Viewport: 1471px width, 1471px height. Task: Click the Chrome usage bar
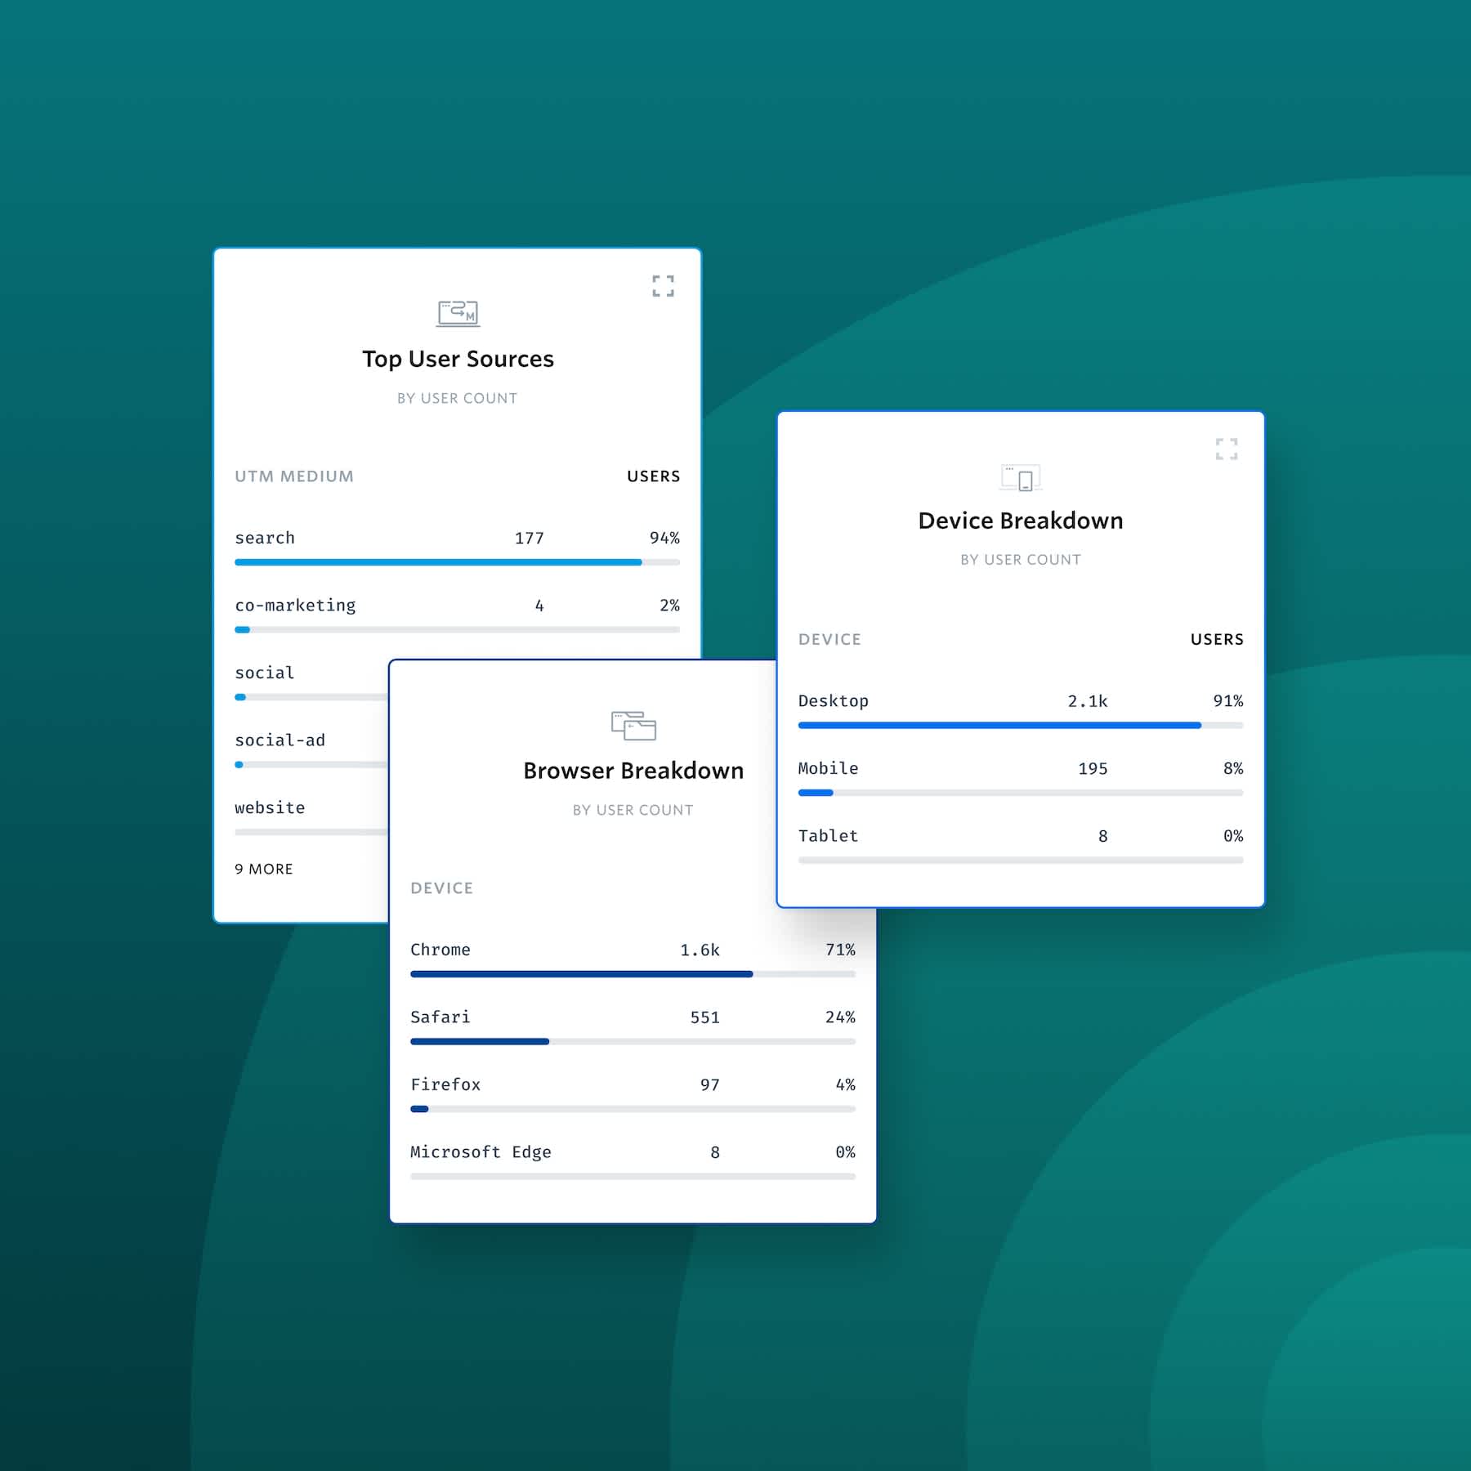633,974
